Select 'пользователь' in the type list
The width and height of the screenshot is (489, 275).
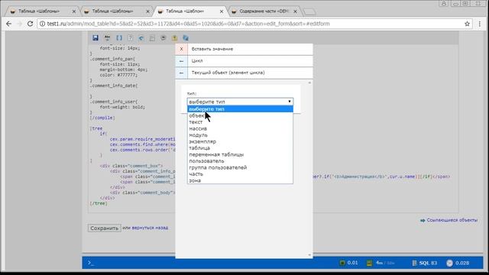point(240,161)
